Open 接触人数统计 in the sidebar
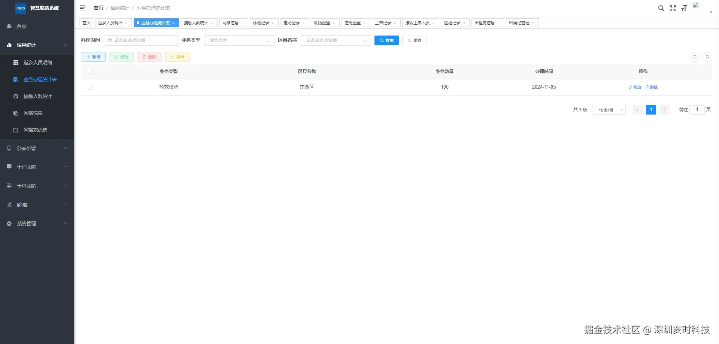 tap(37, 96)
